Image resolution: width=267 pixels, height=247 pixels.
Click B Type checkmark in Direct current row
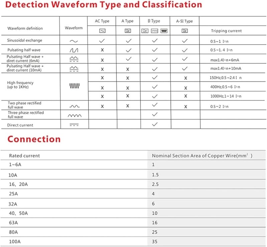154,124
